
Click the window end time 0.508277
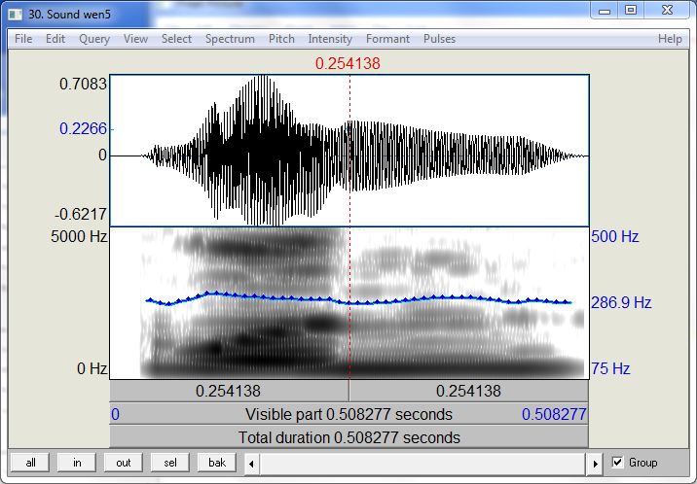pos(554,414)
